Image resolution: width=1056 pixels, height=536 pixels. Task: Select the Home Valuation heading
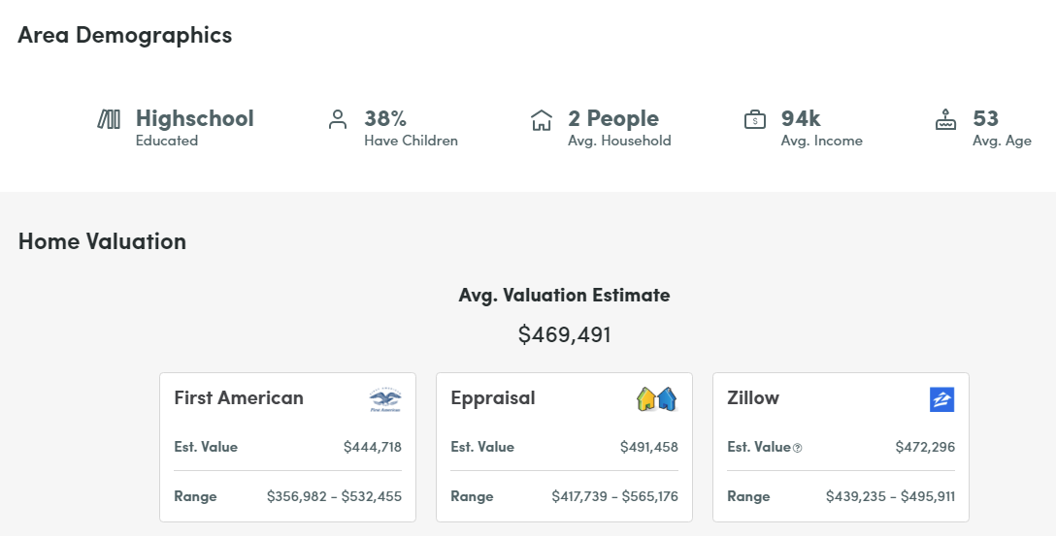coord(102,241)
